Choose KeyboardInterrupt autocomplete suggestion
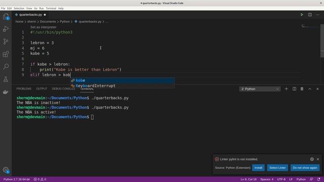Screen dimensions: 324x182 coord(123,86)
